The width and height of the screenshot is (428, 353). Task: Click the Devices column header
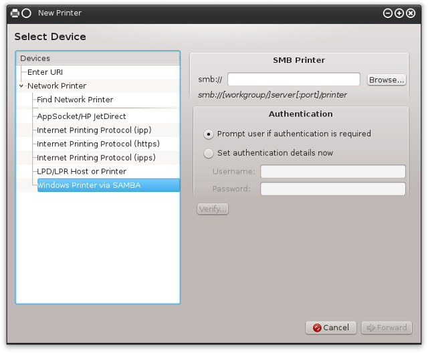[98, 58]
